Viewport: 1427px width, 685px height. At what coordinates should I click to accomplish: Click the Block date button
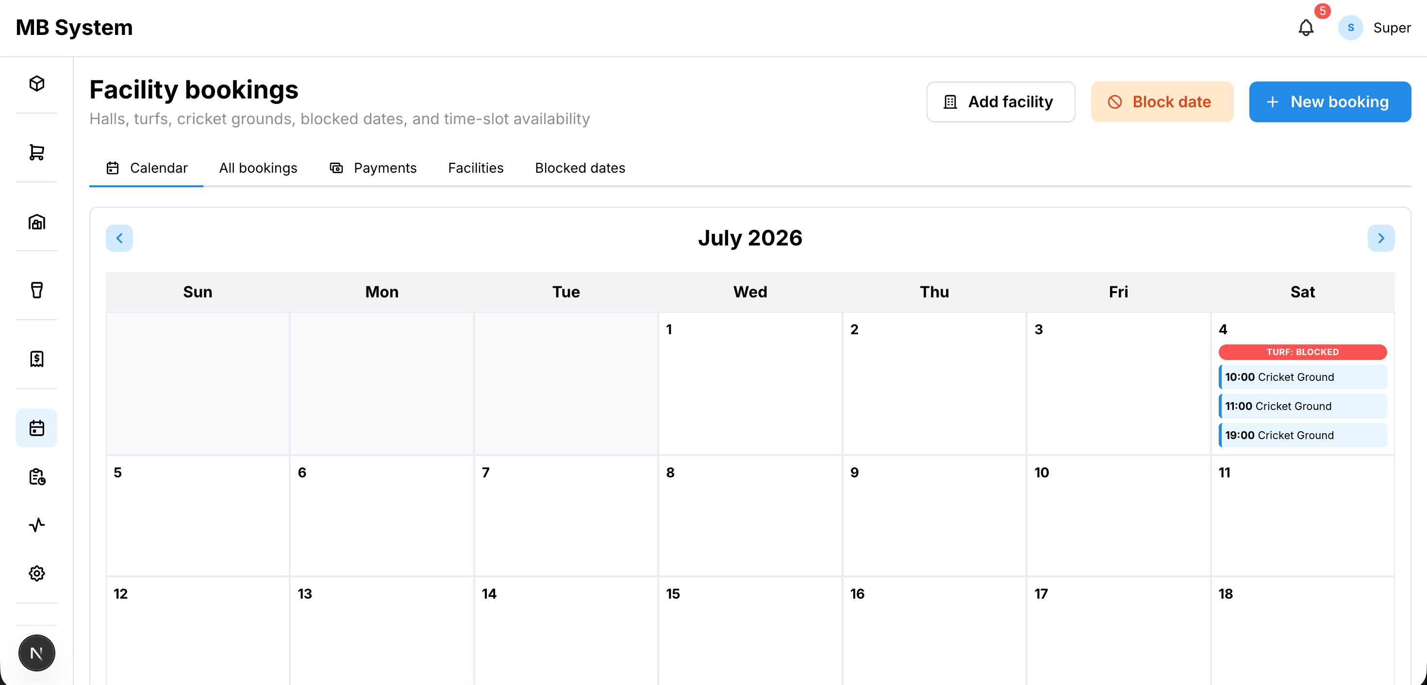pos(1162,102)
